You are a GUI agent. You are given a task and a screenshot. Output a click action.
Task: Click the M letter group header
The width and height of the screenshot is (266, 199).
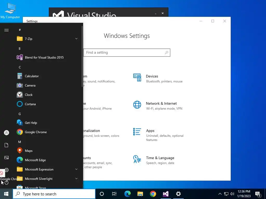tap(19, 142)
